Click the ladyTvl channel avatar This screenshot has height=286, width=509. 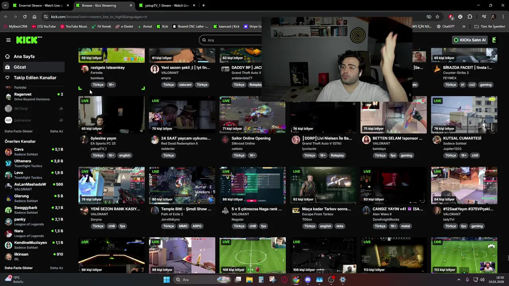tap(437, 211)
